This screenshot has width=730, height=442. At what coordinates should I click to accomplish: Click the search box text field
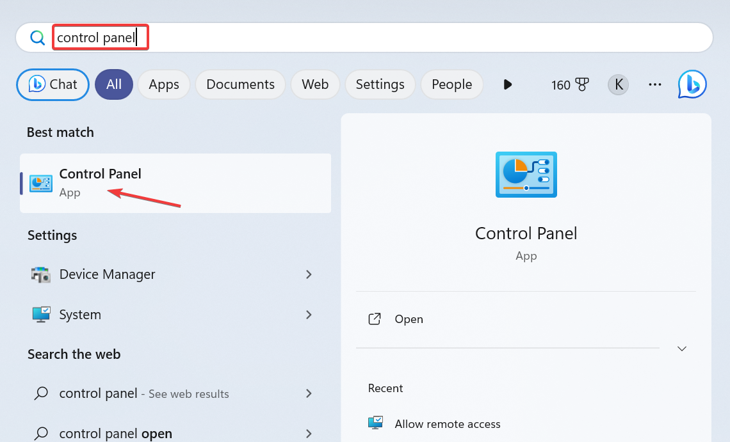pyautogui.click(x=364, y=37)
